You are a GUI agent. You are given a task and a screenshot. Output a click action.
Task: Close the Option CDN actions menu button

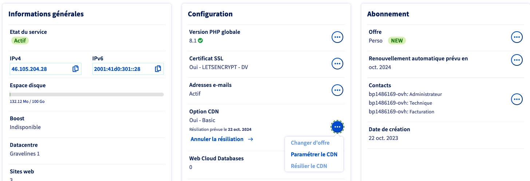[337, 127]
